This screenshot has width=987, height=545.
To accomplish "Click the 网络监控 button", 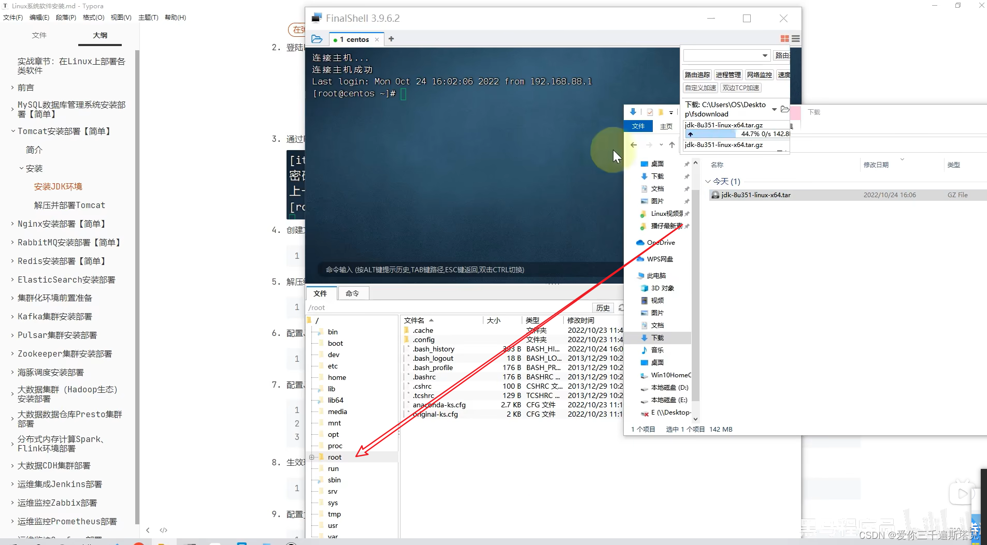I will pyautogui.click(x=760, y=75).
